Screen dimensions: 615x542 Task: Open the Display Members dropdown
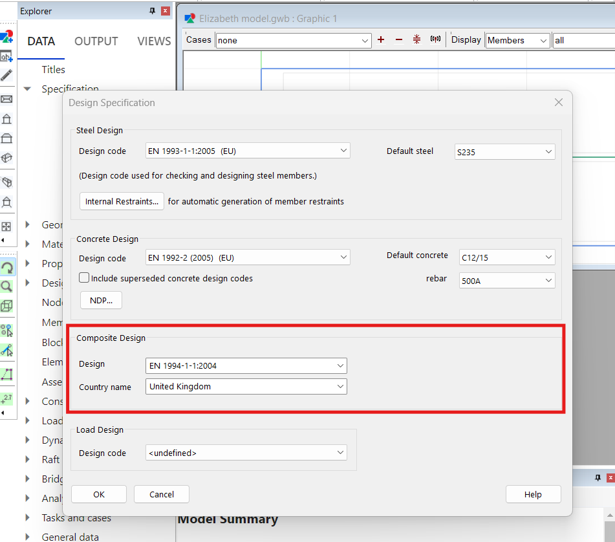(517, 39)
